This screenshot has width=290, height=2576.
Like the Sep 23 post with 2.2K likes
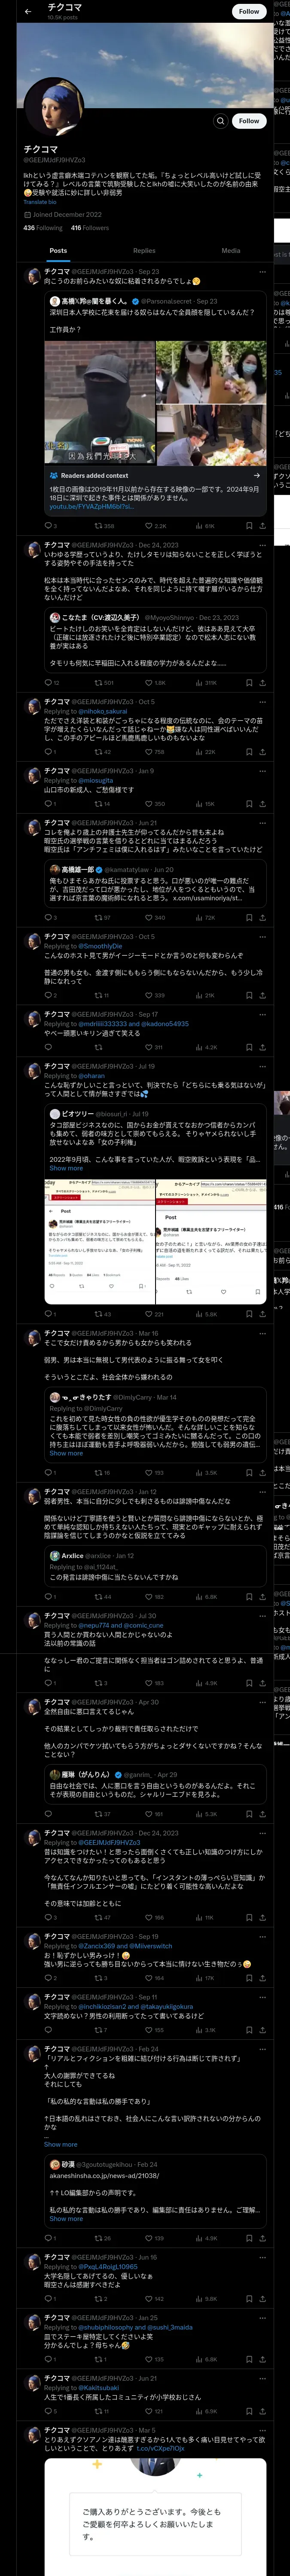(x=155, y=525)
